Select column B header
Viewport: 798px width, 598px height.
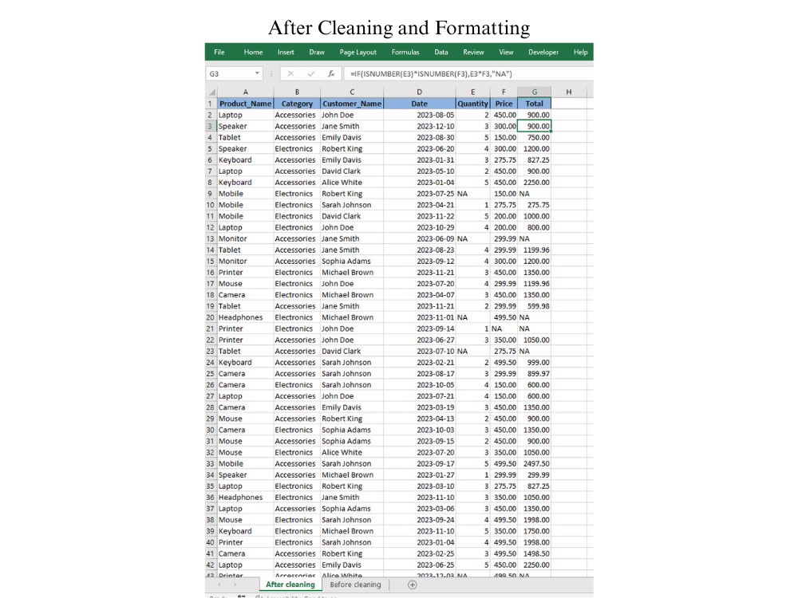pyautogui.click(x=297, y=92)
